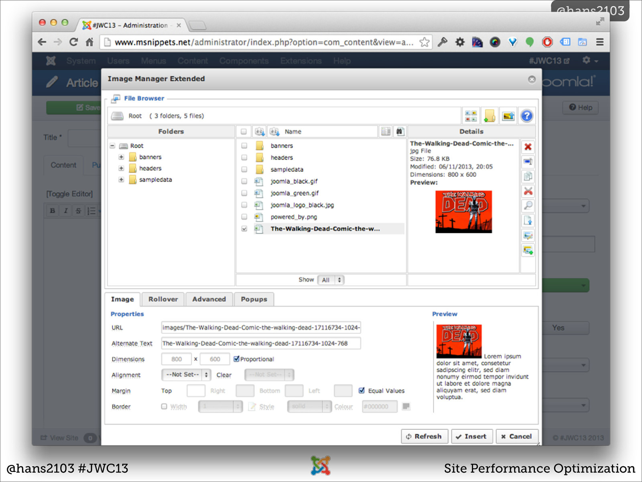Viewport: 642px width, 482px height.
Task: Open the blue question mark help
Action: pyautogui.click(x=527, y=116)
